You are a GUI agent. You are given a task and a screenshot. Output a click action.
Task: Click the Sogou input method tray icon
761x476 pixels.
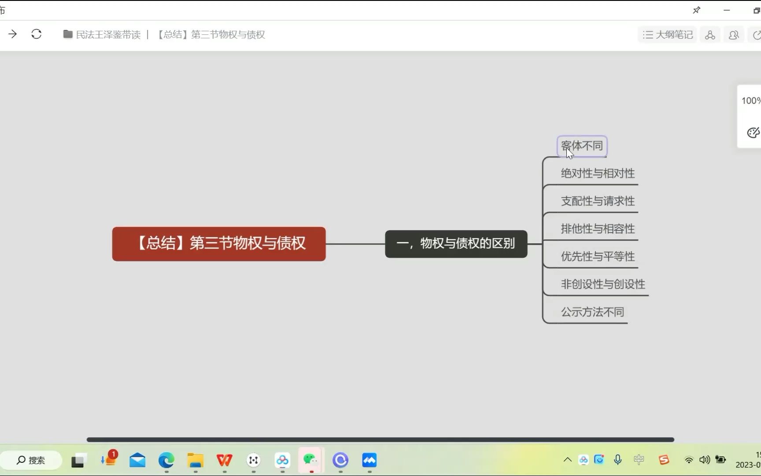point(664,460)
